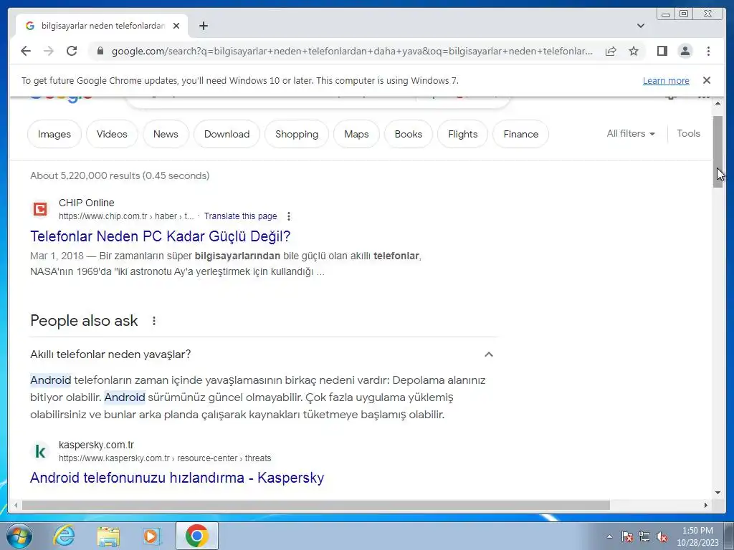The width and height of the screenshot is (734, 550).
Task: Select the Download filter chip
Action: click(x=227, y=134)
